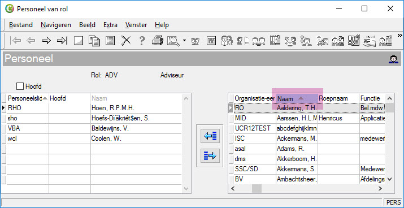
Task: Click right table scroll up arrow
Action: click(389, 98)
